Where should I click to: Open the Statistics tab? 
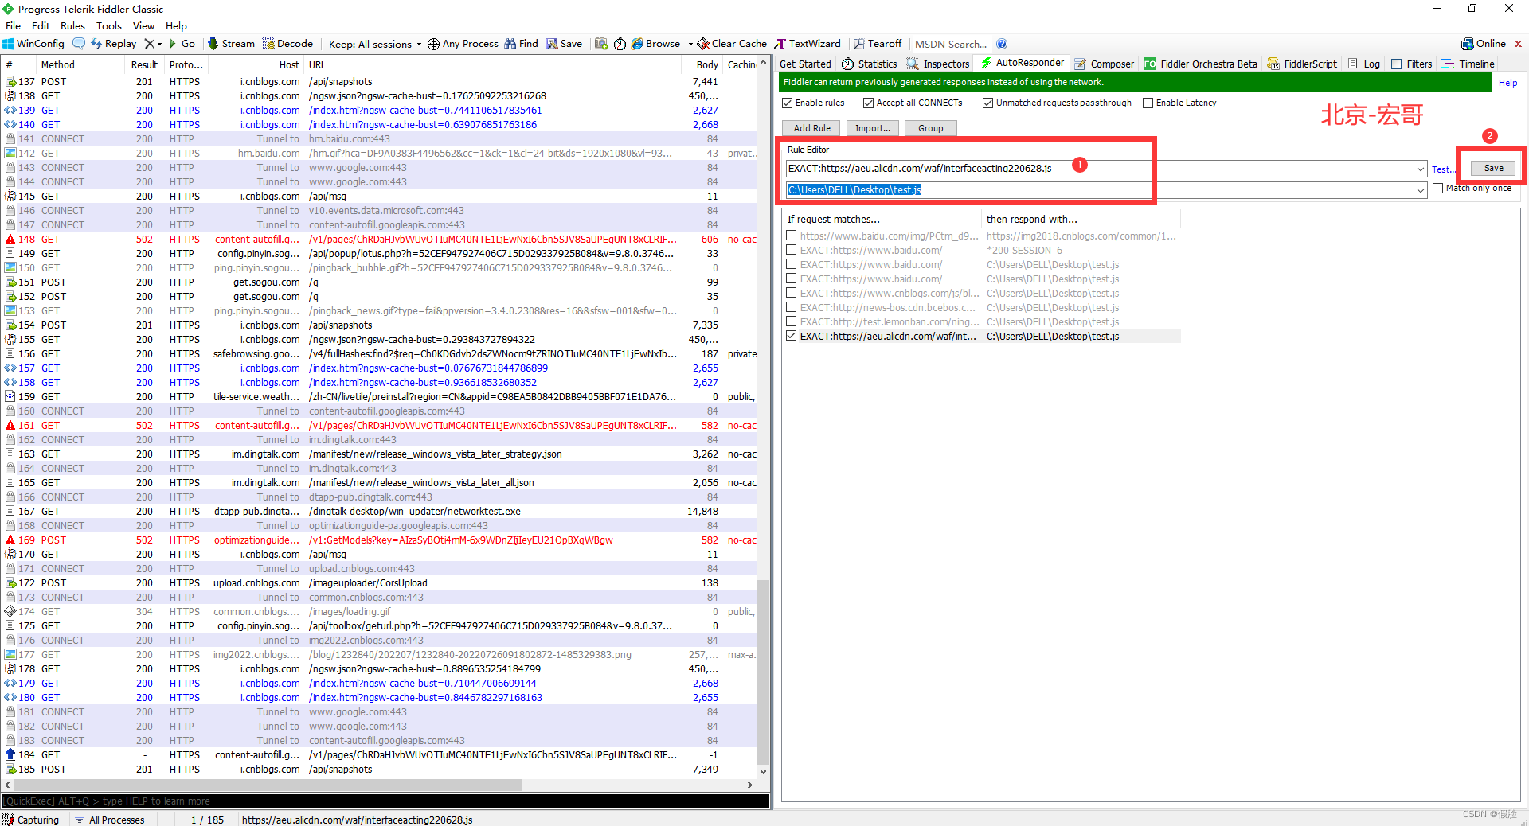click(870, 64)
